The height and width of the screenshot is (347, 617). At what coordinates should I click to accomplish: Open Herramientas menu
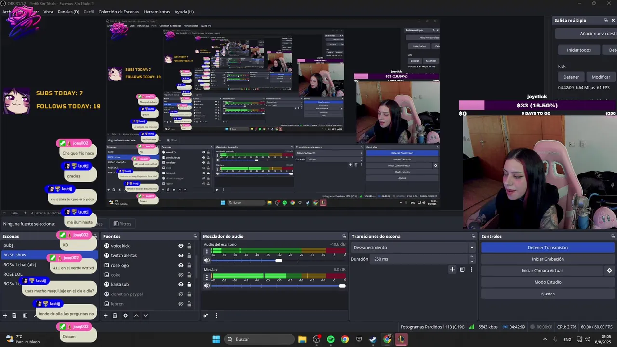pos(157,12)
